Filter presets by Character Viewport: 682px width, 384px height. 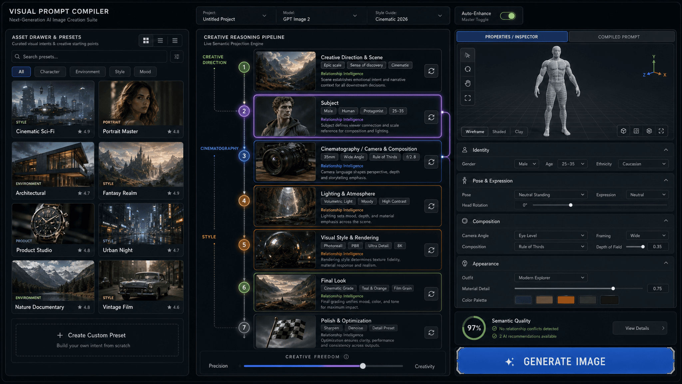(x=50, y=72)
